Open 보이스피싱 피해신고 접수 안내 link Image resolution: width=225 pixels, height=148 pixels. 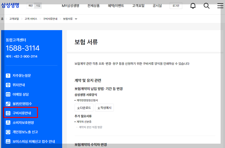coord(34,141)
